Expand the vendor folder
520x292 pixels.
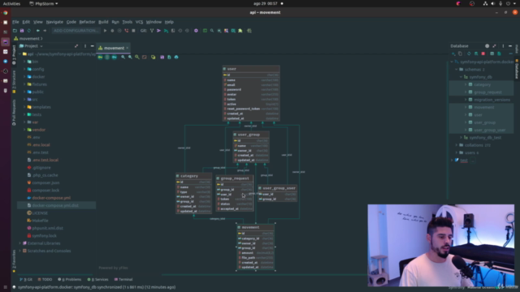coord(24,130)
